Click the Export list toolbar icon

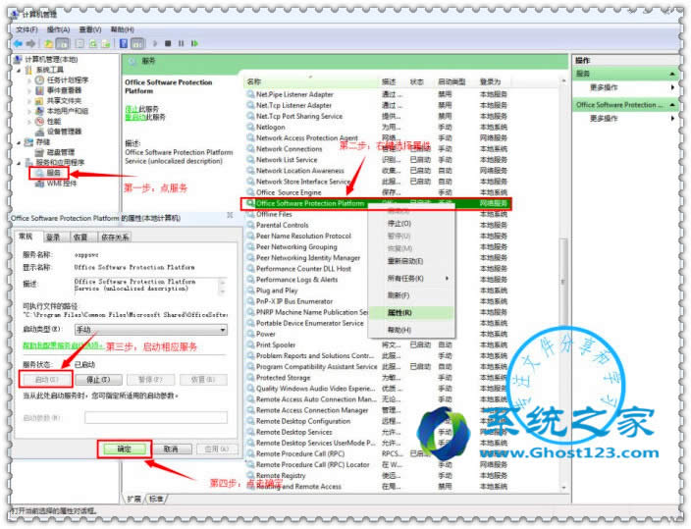(106, 43)
